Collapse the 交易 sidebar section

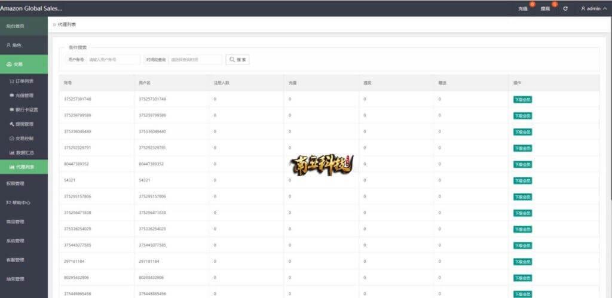(24, 64)
